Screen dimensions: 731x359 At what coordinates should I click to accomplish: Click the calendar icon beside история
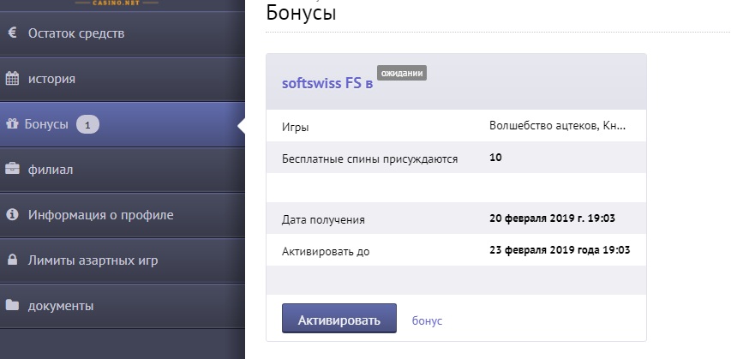click(12, 79)
